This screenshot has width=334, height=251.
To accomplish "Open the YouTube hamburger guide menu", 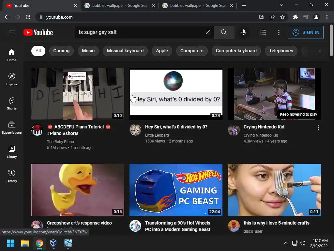I will tap(12, 32).
